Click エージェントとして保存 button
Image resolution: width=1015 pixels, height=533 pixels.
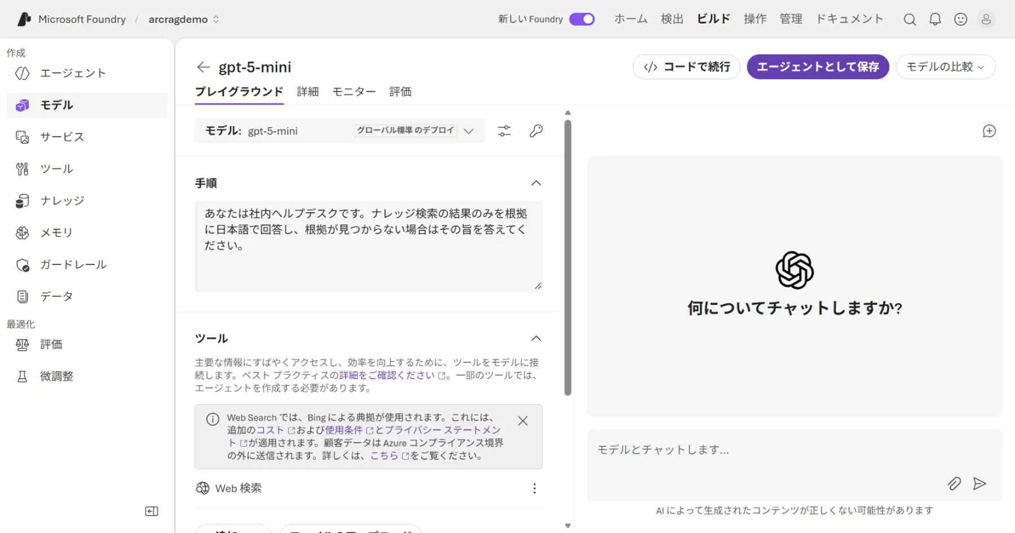point(818,67)
